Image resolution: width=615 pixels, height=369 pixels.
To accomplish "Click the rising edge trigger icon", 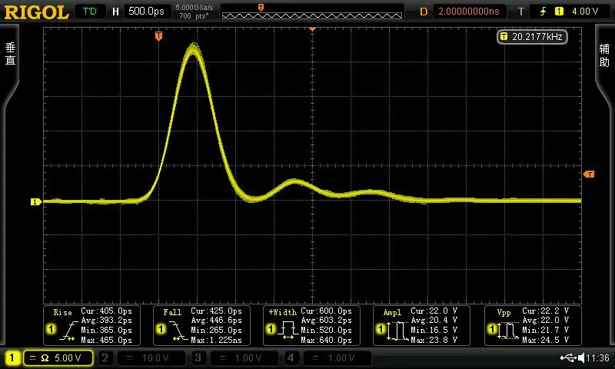I will [x=544, y=12].
